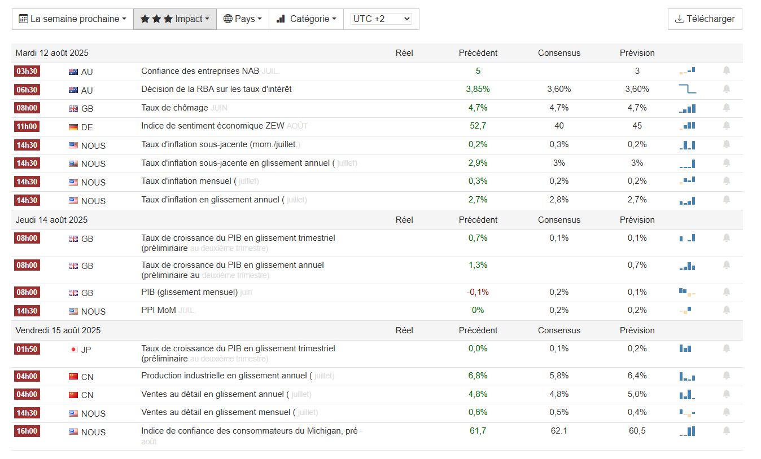This screenshot has height=459, width=761.
Task: Open mini chart for PPI MoM
Action: coord(685,310)
